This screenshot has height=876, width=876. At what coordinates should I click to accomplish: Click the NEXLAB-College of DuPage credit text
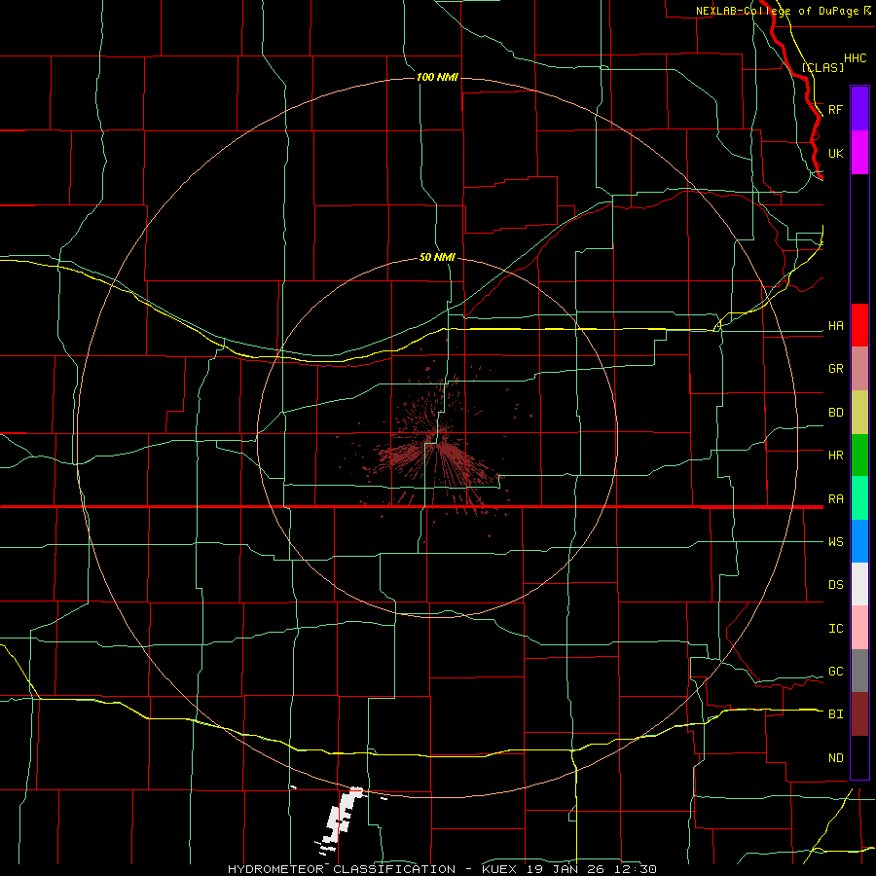pos(779,11)
